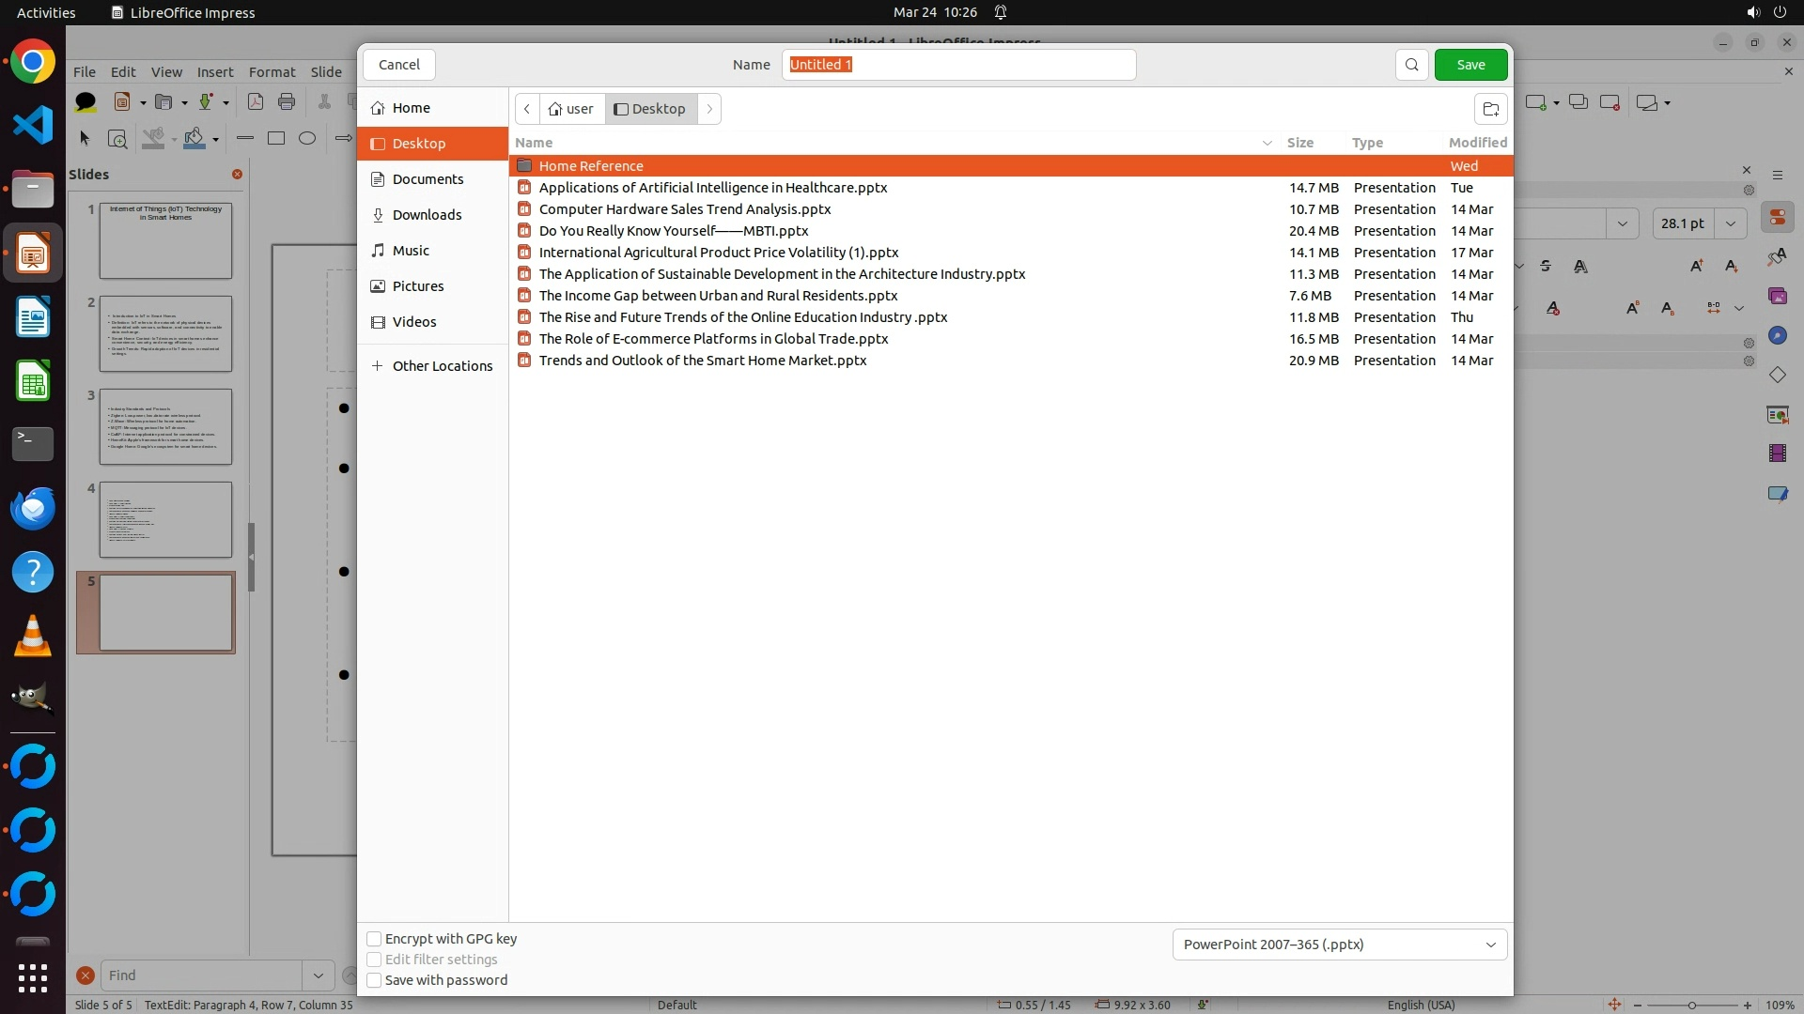Select the slide 3 thumbnail
The width and height of the screenshot is (1804, 1014).
pyautogui.click(x=165, y=426)
